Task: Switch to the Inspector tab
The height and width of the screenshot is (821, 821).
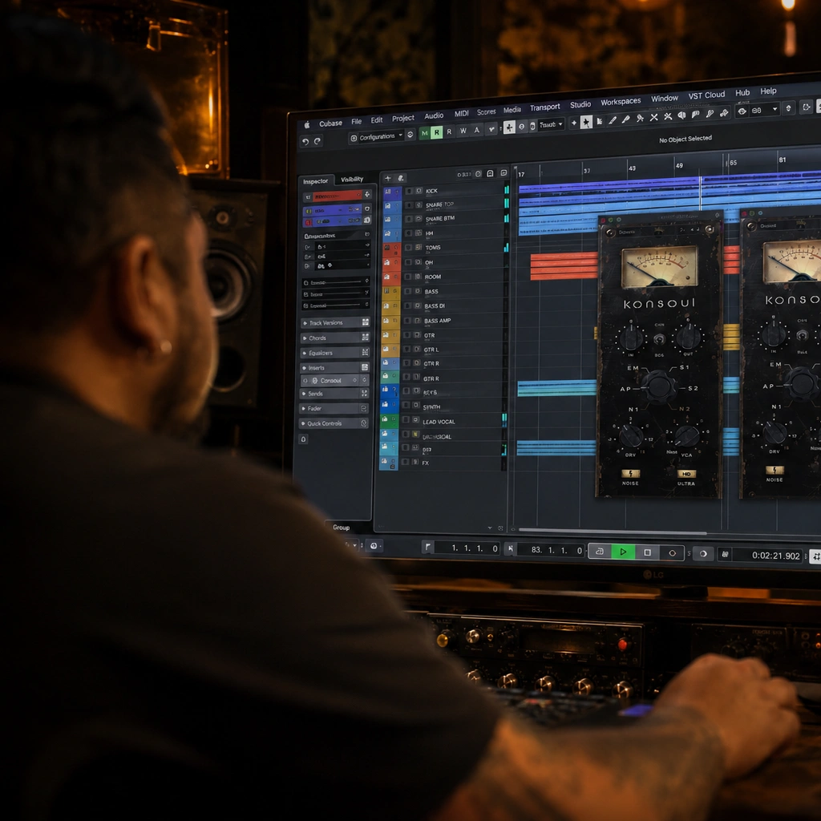Action: [x=315, y=181]
